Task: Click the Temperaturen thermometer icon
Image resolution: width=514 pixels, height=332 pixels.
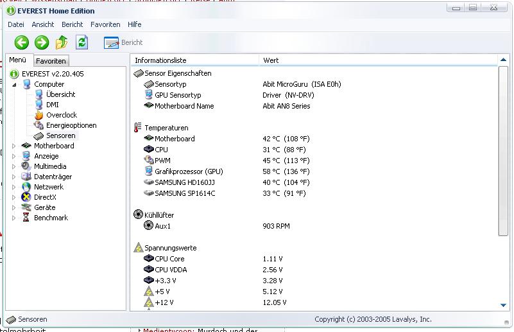Action: coord(138,128)
